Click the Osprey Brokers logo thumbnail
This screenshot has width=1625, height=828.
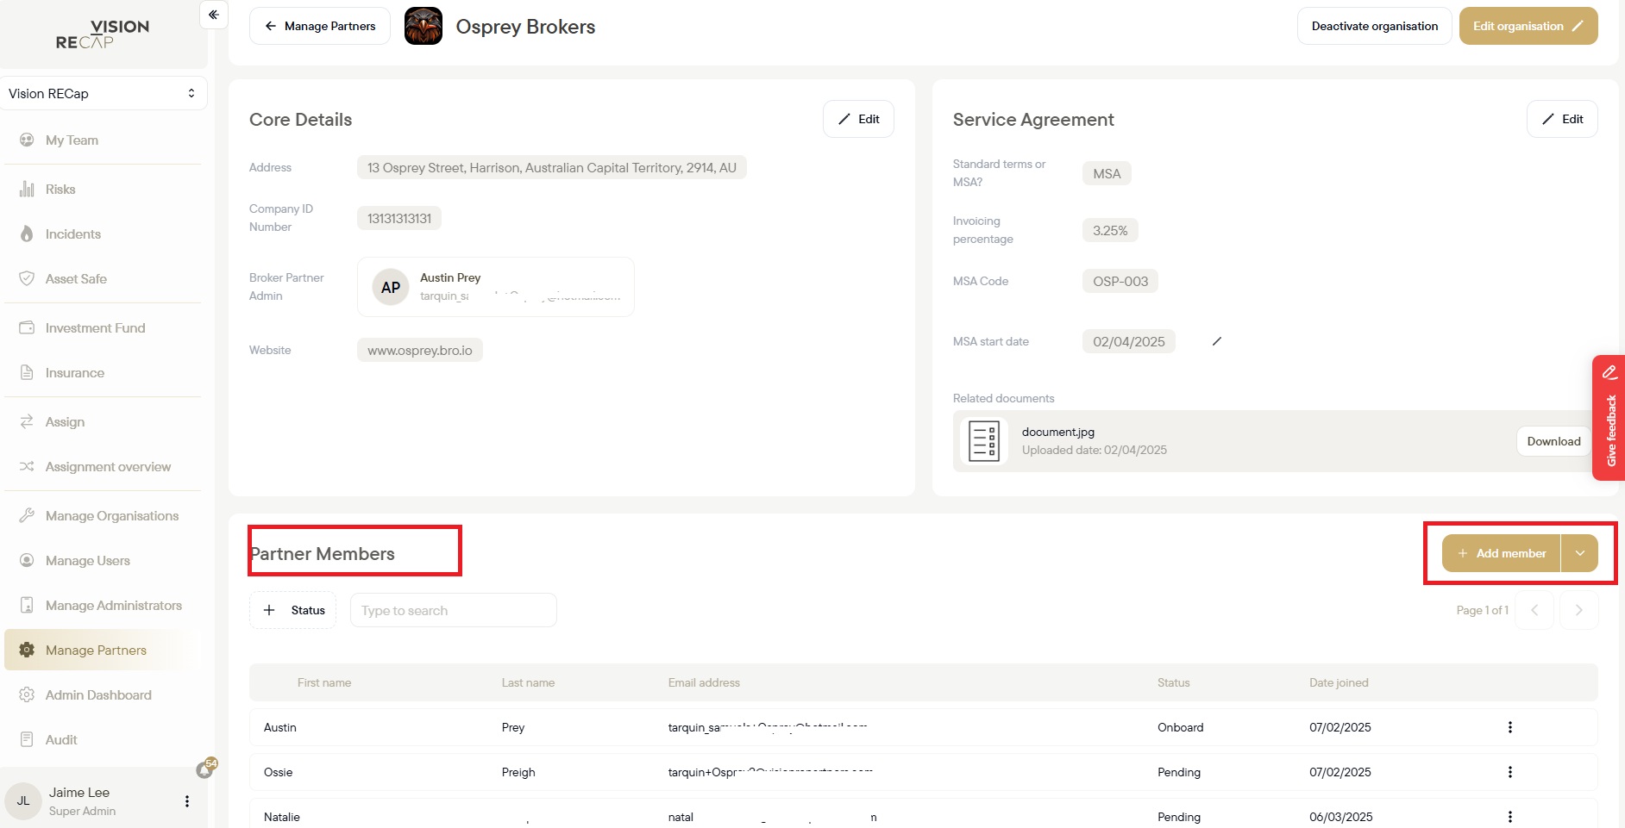coord(424,26)
